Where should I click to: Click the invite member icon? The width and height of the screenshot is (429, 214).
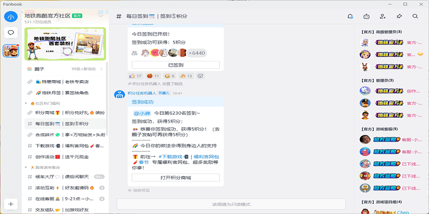pos(383,16)
